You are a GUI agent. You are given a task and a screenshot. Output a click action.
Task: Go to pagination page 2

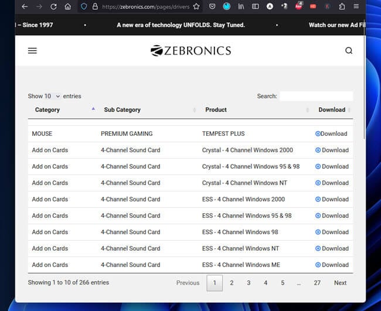tap(232, 283)
